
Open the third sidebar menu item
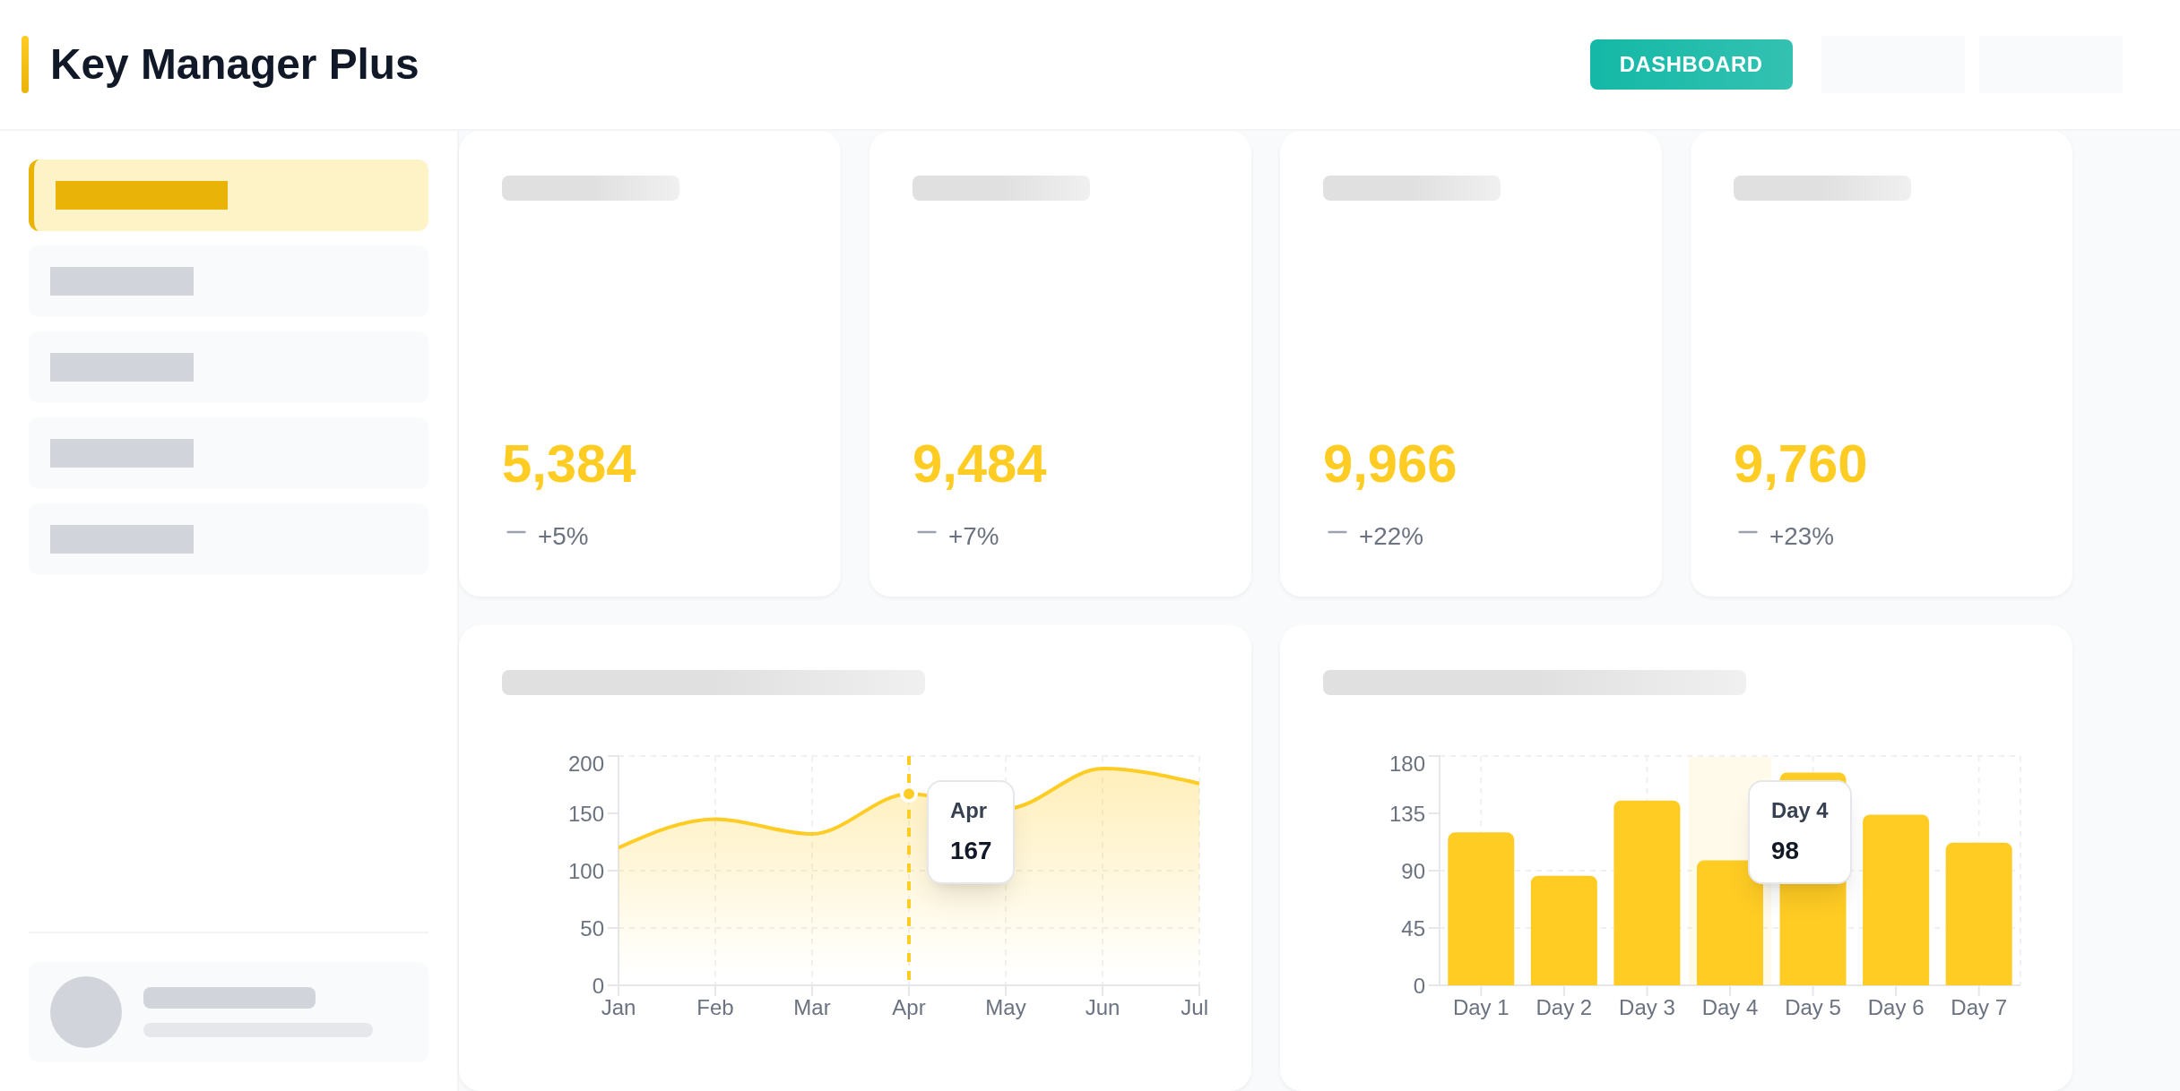pos(229,367)
